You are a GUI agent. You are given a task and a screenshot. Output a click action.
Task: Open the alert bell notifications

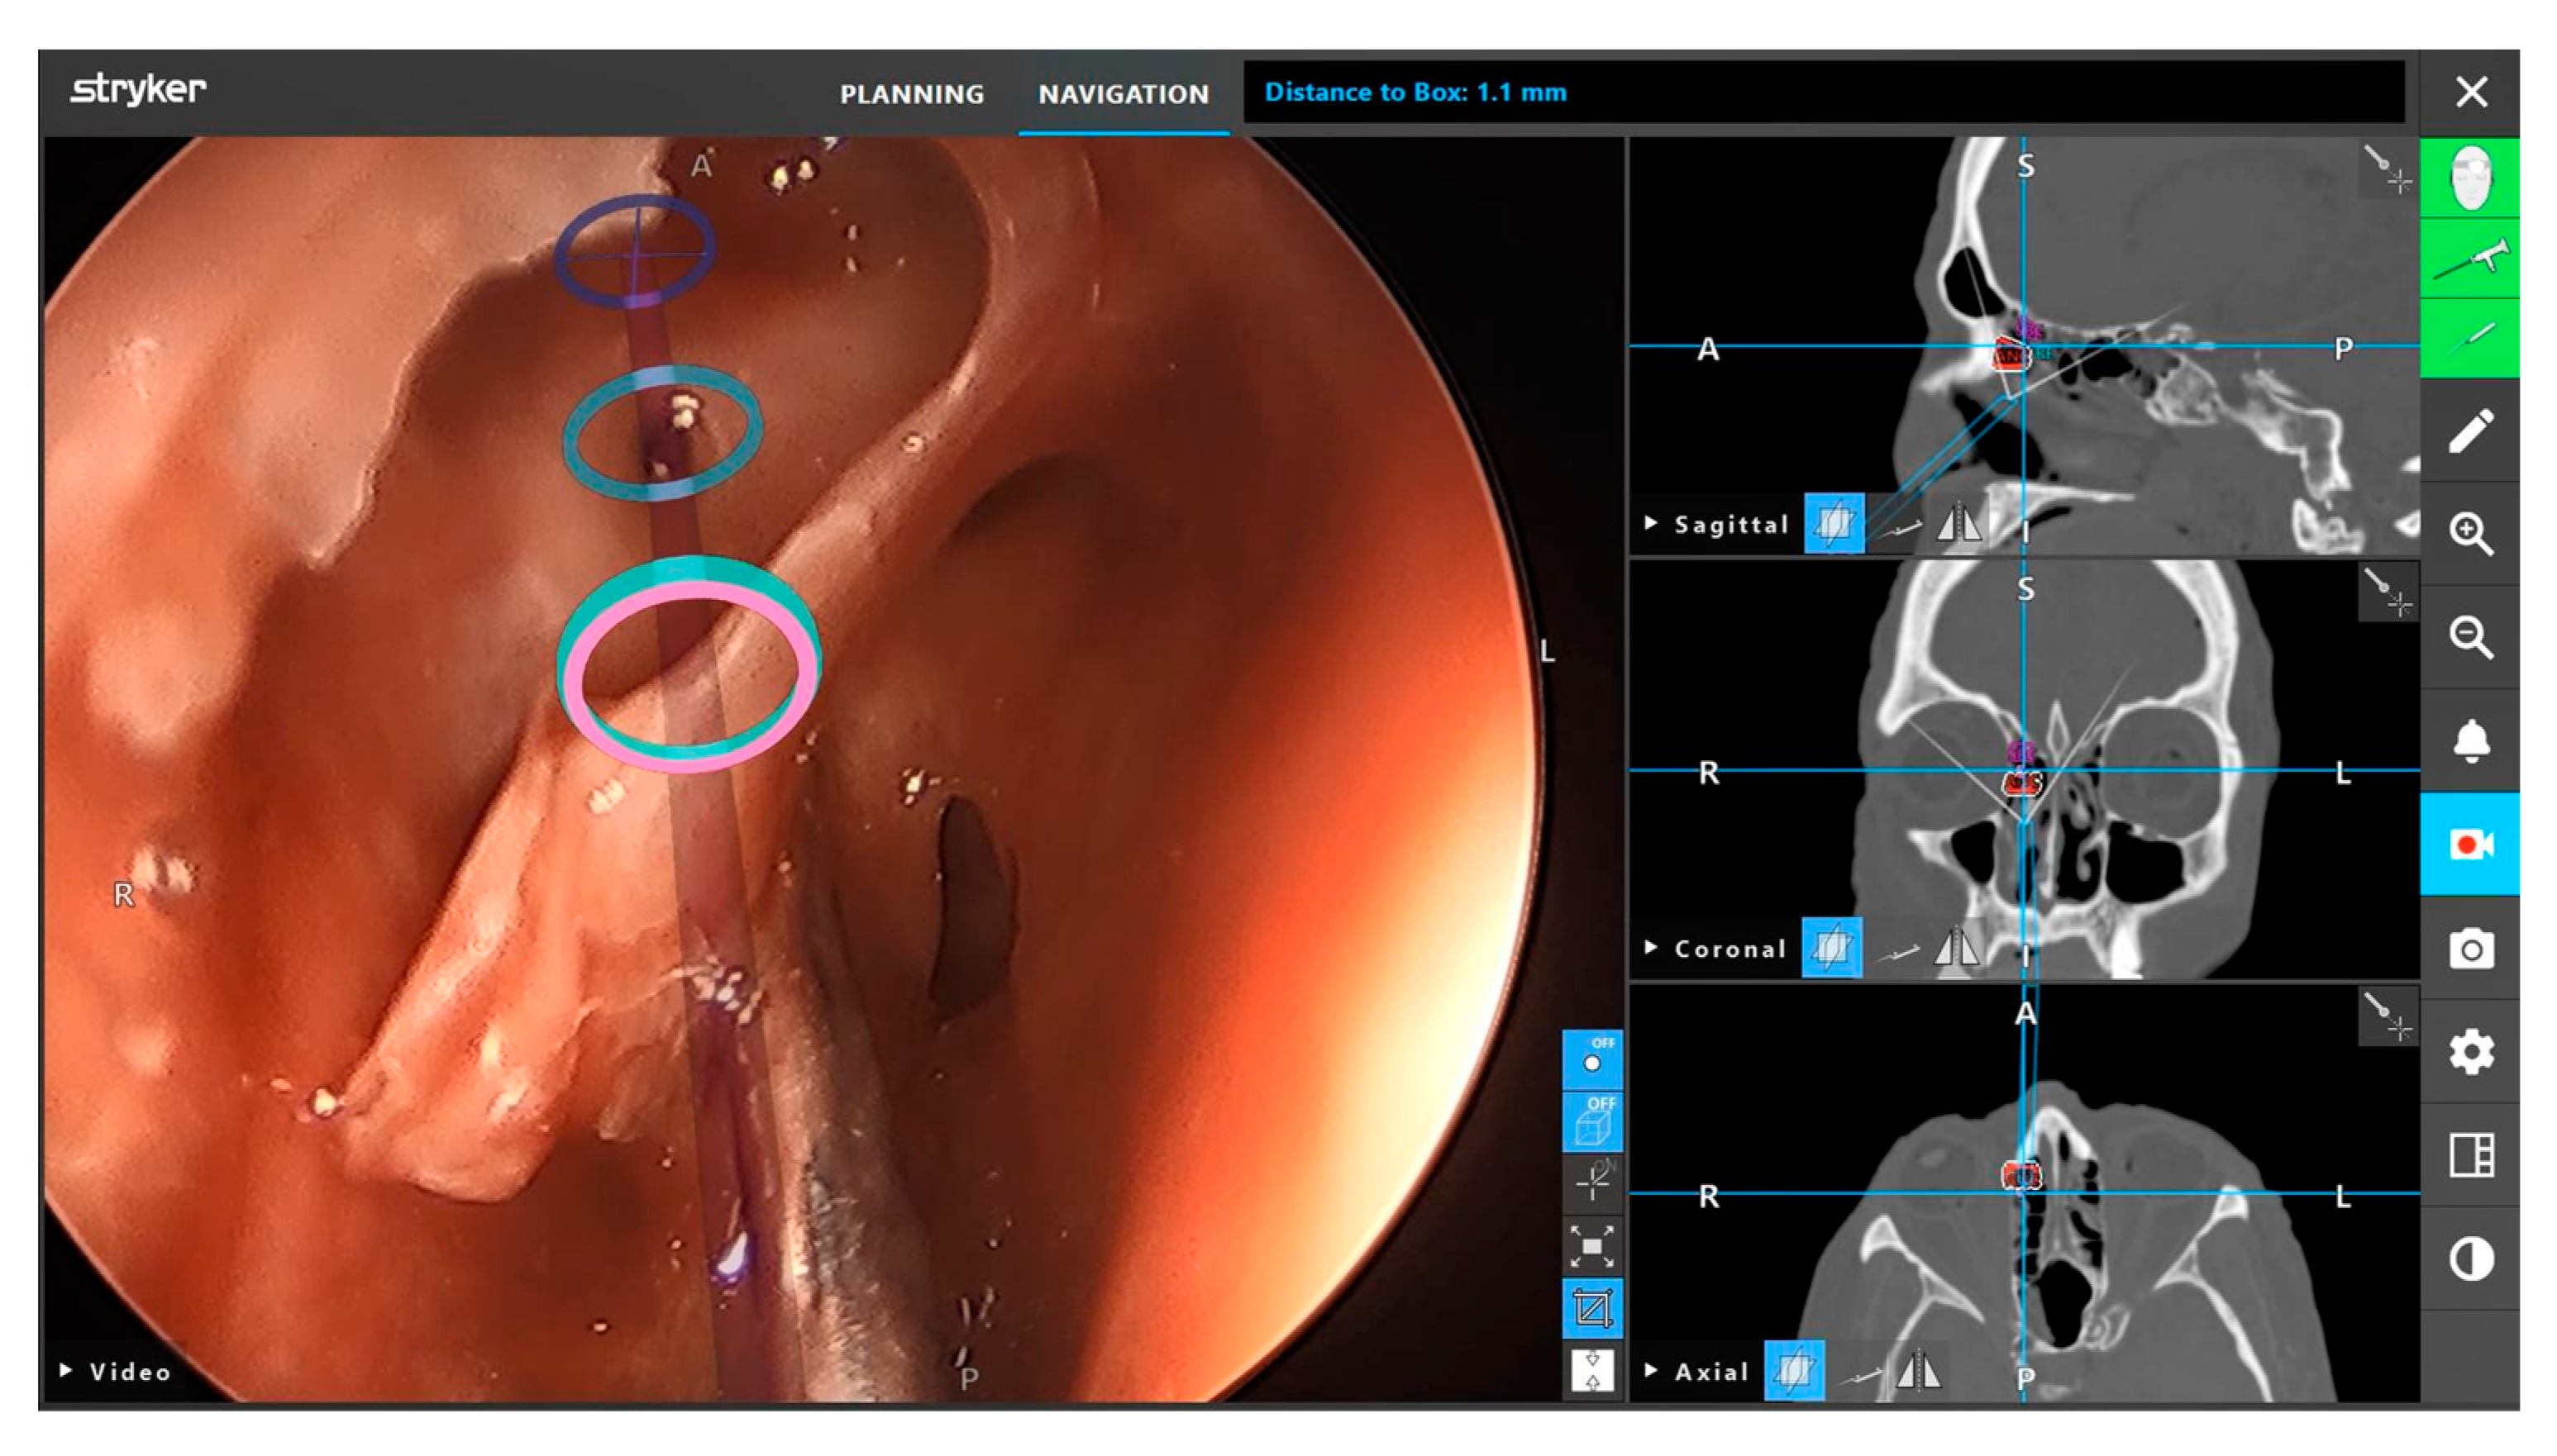(2469, 741)
